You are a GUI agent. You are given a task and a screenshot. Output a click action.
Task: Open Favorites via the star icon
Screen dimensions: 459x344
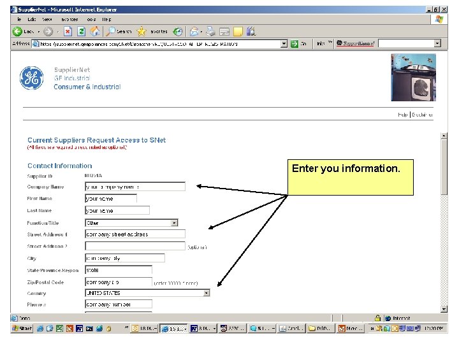(142, 31)
